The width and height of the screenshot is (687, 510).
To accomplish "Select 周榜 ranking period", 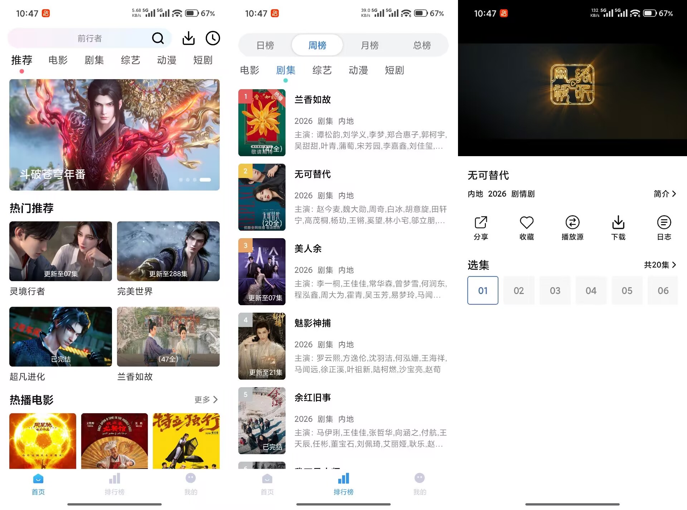I will 317,45.
